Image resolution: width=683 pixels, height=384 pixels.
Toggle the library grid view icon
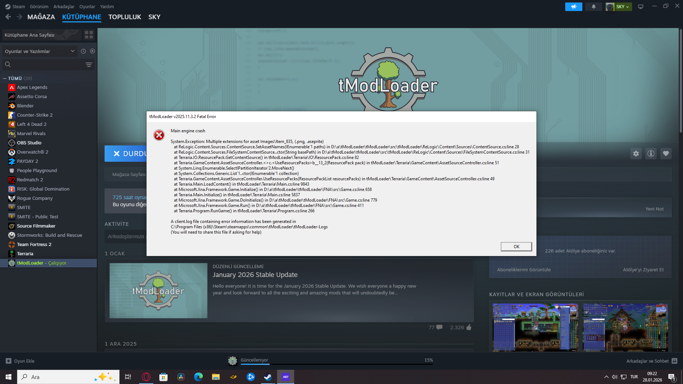coord(89,35)
